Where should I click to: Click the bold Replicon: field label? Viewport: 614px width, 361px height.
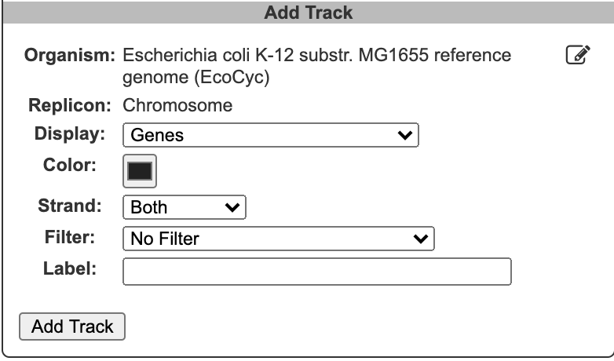(71, 105)
